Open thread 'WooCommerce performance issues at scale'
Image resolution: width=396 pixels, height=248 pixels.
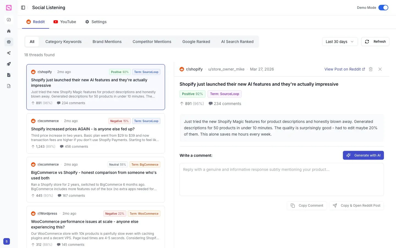click(x=96, y=227)
